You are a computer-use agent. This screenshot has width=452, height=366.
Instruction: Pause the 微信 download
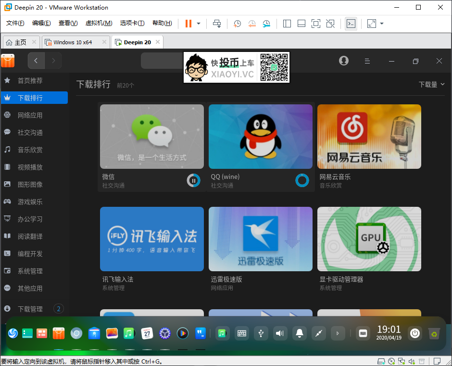click(194, 180)
